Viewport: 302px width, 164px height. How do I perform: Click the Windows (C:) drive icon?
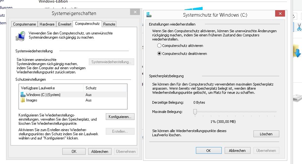(x=23, y=94)
